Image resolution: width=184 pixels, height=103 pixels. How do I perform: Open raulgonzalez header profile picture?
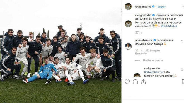coord(128,6)
